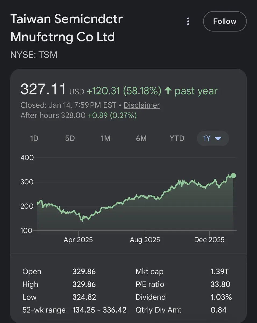Click the P/E ratio label
This screenshot has width=257, height=323.
click(150, 285)
